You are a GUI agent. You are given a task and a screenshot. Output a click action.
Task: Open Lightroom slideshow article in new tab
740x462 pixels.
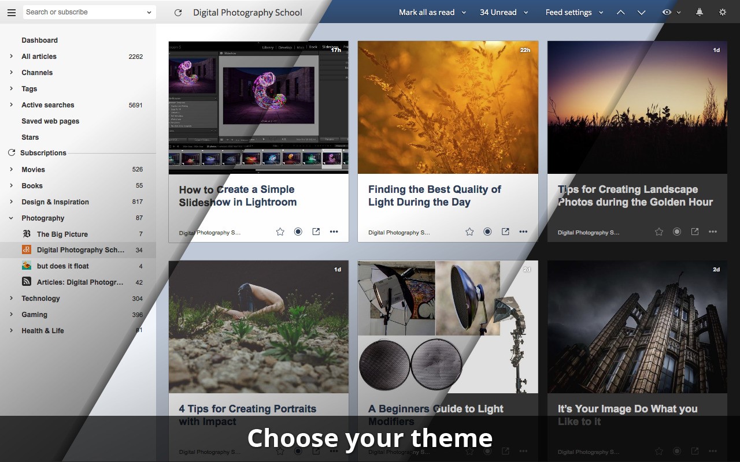(x=316, y=232)
